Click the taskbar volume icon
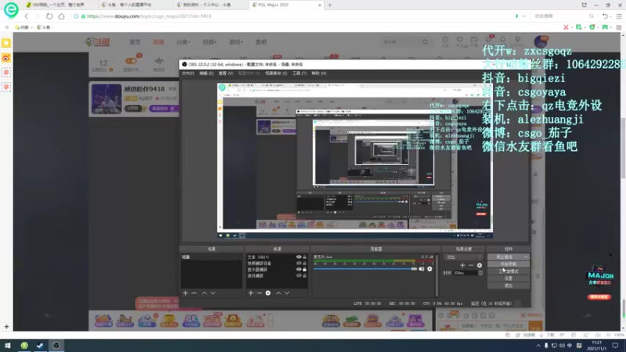Viewport: 626px width, 352px height. click(562, 346)
